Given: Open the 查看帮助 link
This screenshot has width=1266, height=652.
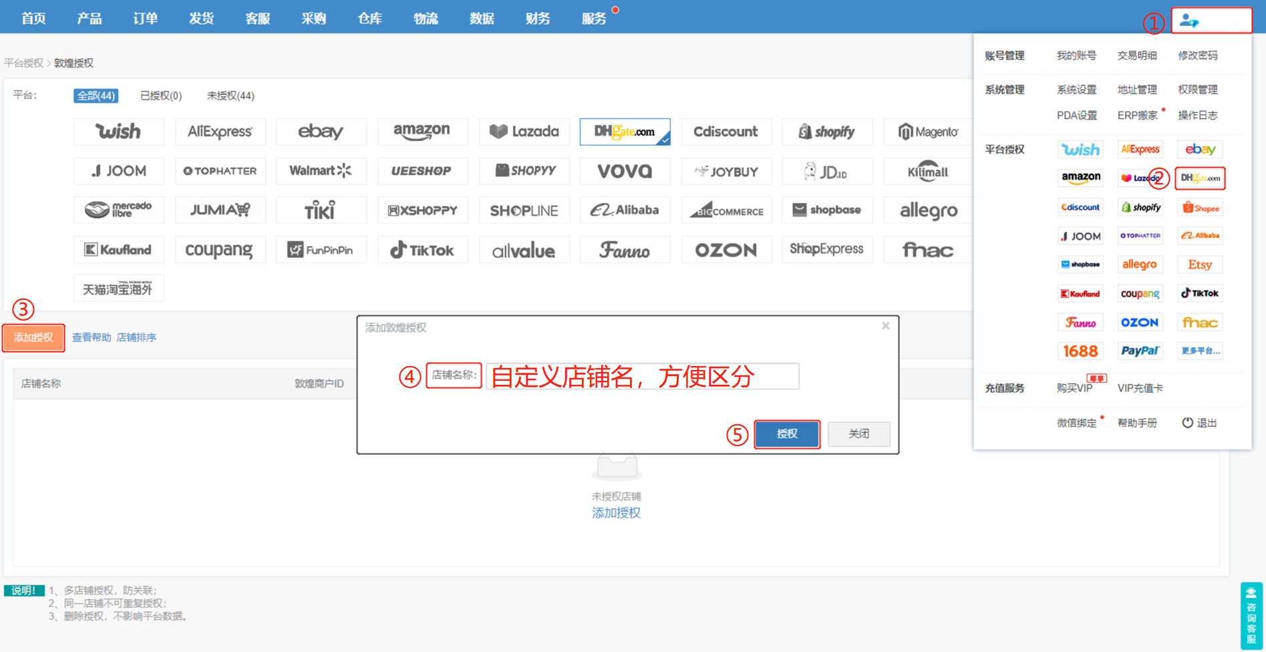Looking at the screenshot, I should point(92,337).
